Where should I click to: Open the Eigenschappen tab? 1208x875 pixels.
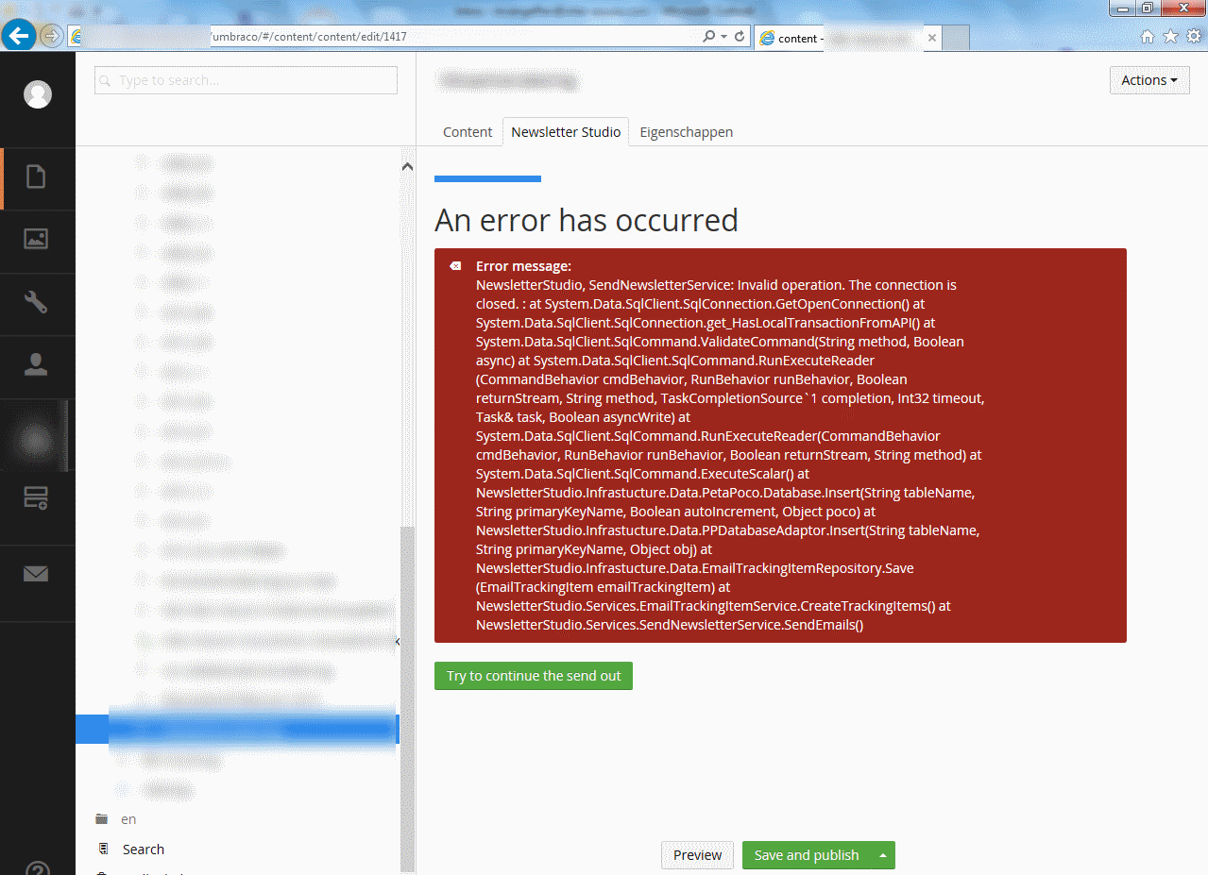(687, 132)
